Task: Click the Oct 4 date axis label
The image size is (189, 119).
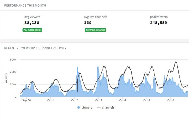Action: pyautogui.click(x=123, y=100)
